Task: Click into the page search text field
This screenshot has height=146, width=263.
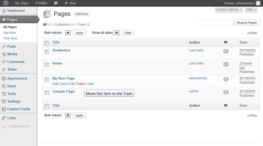Action: point(216,23)
